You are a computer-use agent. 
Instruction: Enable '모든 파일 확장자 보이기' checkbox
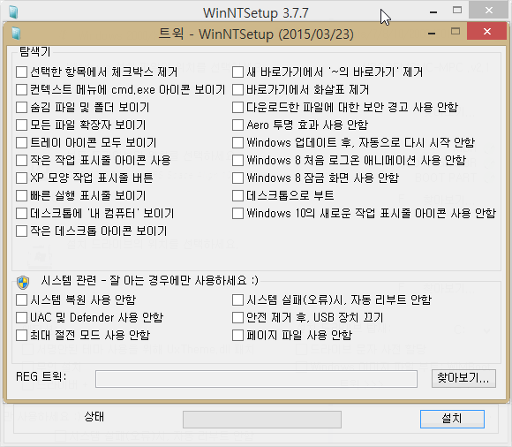pos(21,125)
